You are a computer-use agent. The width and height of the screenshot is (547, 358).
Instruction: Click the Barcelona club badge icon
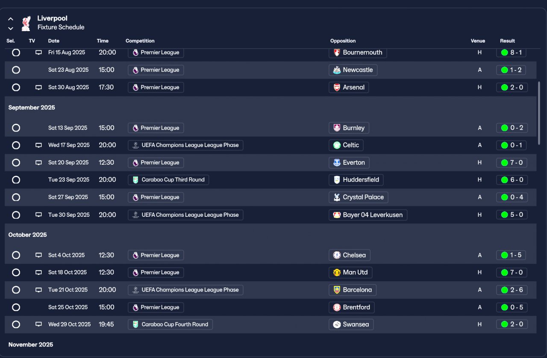click(337, 290)
